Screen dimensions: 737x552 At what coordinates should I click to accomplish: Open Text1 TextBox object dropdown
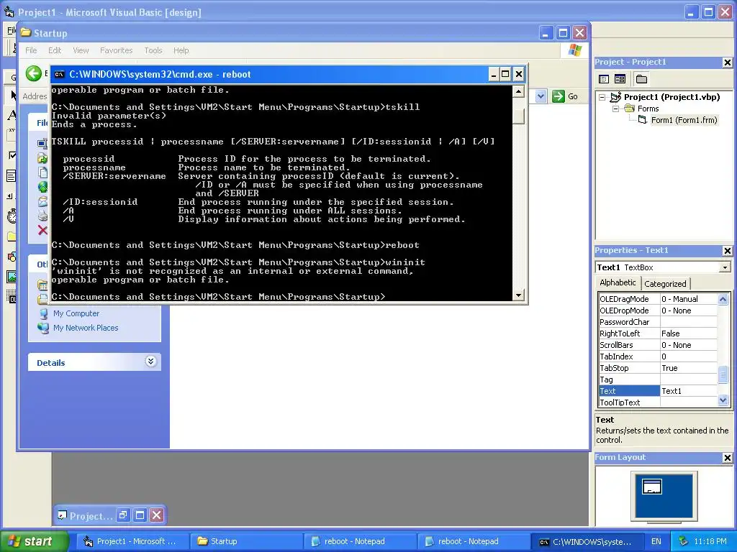[x=725, y=267]
